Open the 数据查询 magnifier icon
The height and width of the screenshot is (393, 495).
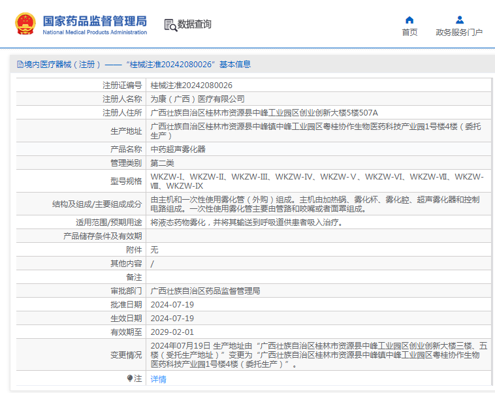pos(170,25)
